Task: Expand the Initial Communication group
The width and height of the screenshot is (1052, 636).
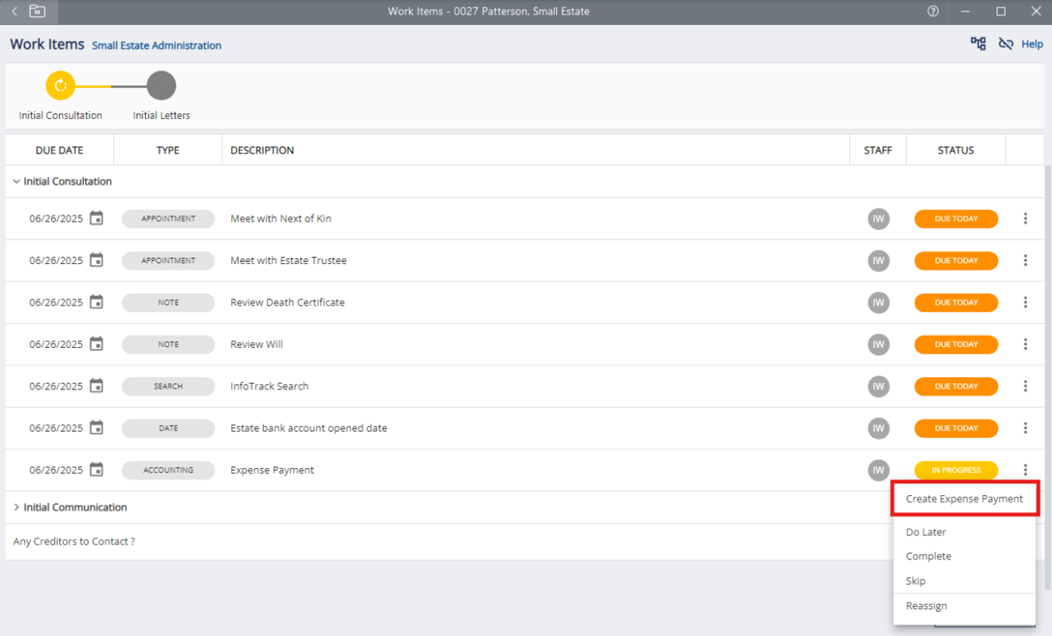Action: [x=16, y=507]
